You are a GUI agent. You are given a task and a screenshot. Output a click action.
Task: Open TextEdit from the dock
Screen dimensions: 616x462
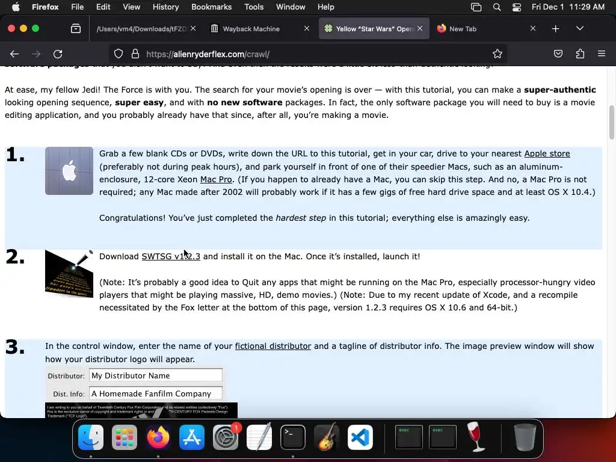(x=259, y=437)
